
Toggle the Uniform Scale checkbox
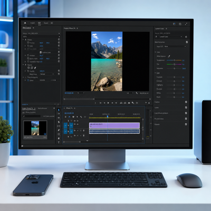pos(41,52)
